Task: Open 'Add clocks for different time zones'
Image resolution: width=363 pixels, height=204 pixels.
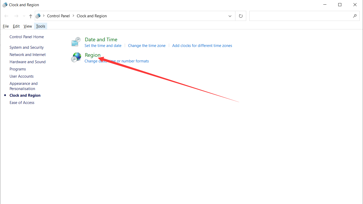Action: click(x=202, y=46)
